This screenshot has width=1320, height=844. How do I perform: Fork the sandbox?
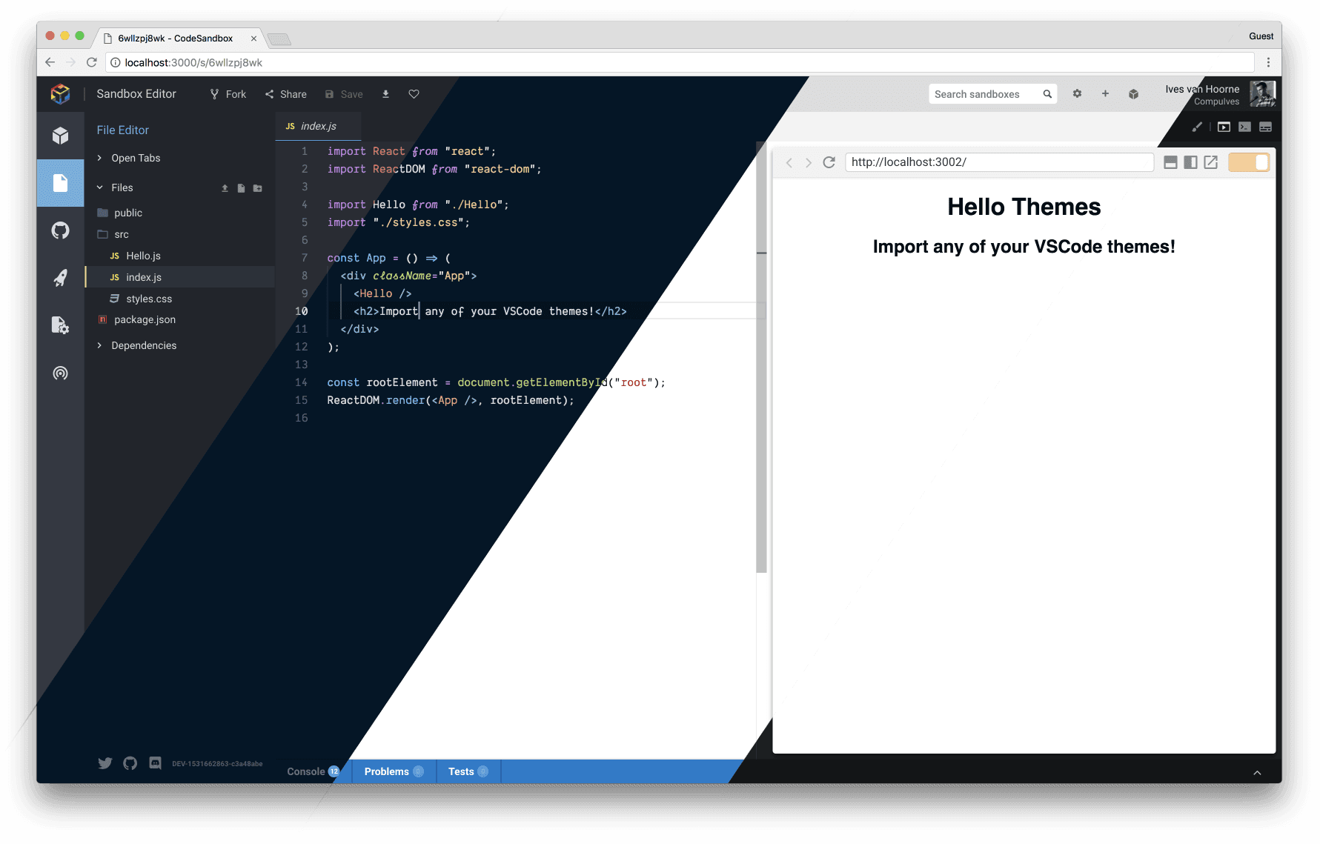(x=228, y=94)
